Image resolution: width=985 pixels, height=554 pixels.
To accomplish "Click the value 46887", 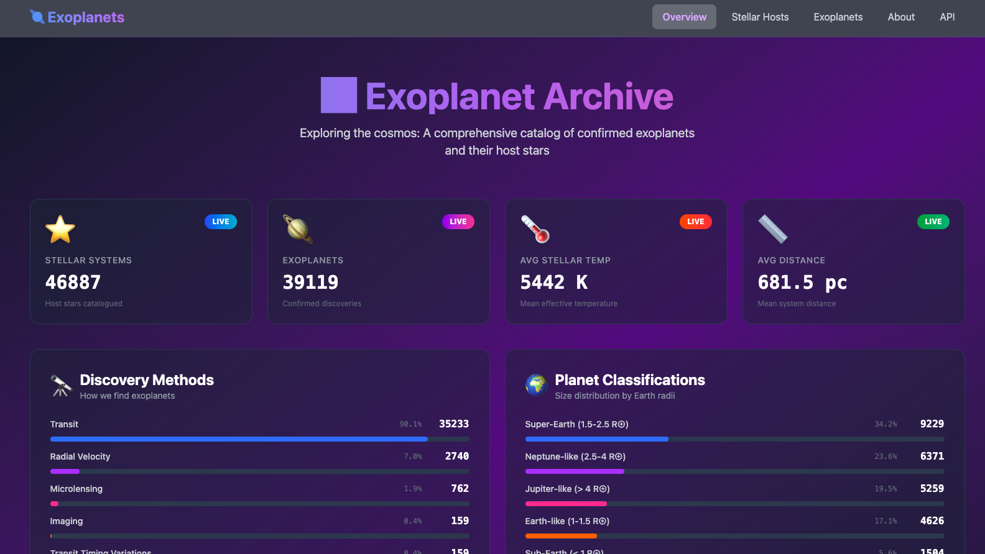I will pyautogui.click(x=73, y=283).
